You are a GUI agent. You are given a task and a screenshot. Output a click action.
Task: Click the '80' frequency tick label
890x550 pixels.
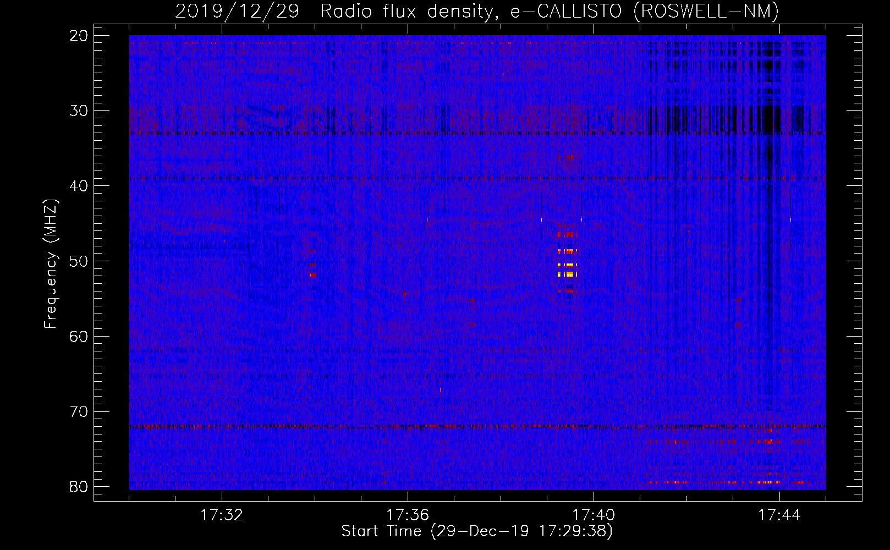79,486
